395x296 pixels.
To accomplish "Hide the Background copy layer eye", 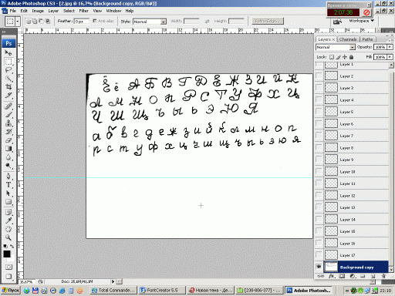I will 319,267.
